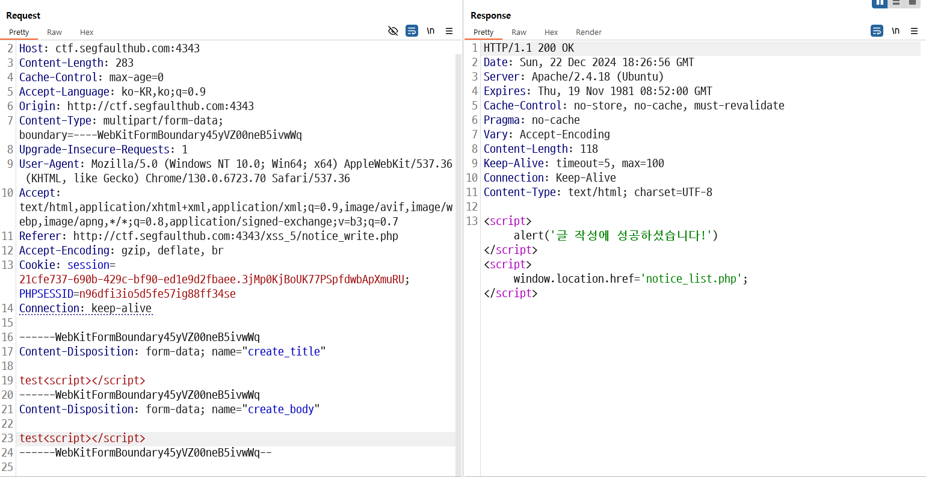Click the Date: Sun, 22 Dec 2024 line

tap(589, 62)
